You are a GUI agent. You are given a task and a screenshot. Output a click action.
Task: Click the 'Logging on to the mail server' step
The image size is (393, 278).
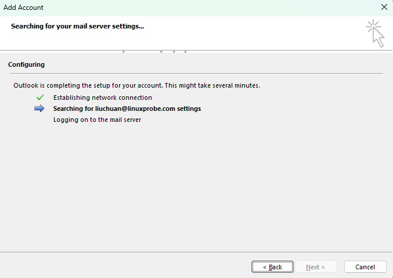(97, 120)
